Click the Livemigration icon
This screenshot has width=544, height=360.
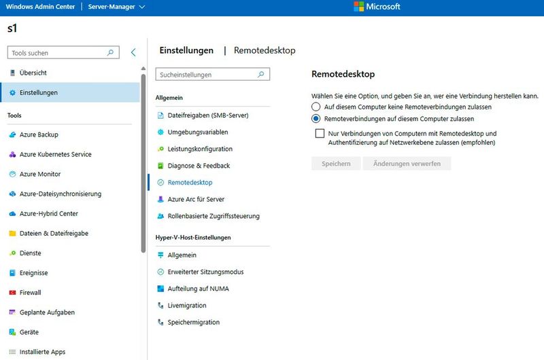pos(160,305)
